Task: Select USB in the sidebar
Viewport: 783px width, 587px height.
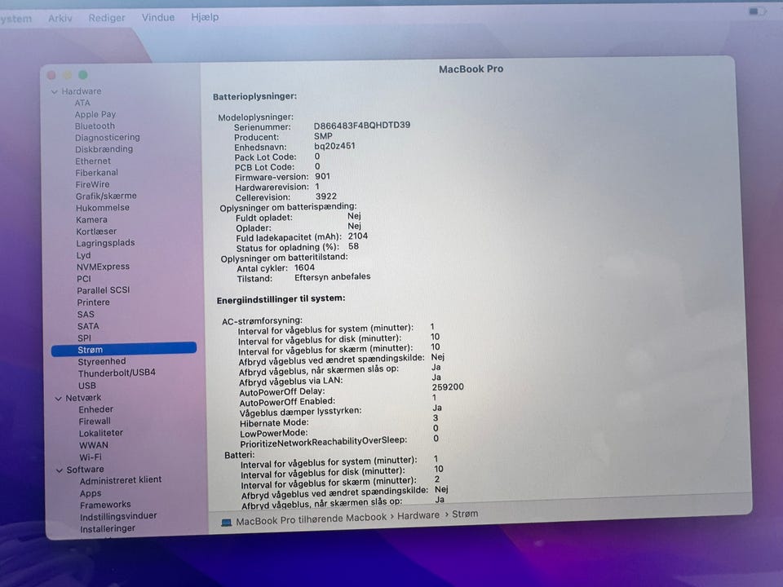Action: [87, 386]
